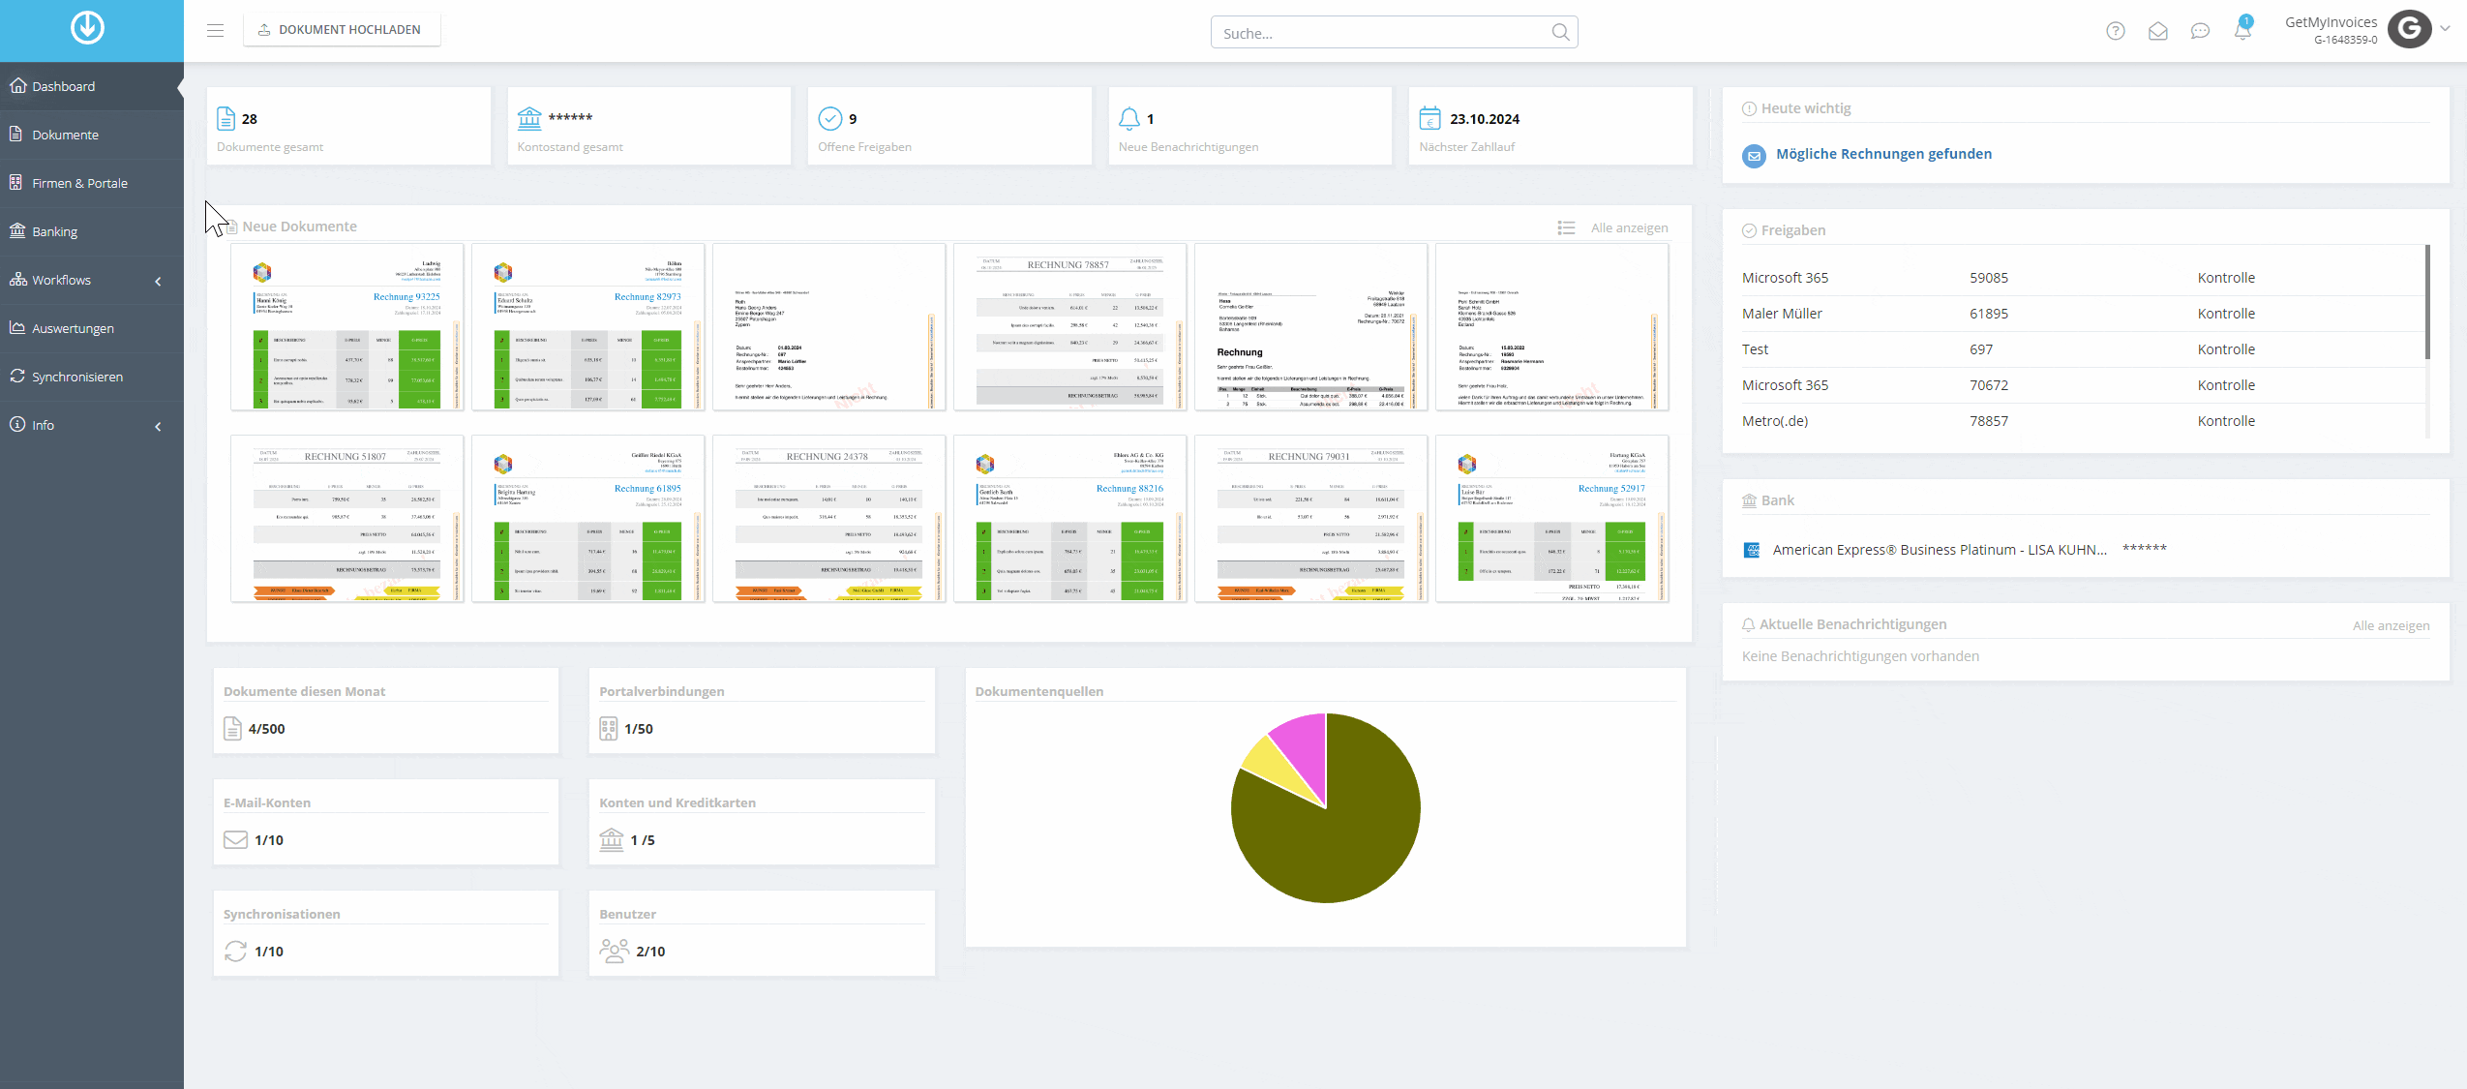Open Dashboard in the sidebar
The height and width of the screenshot is (1089, 2467).
coord(92,86)
